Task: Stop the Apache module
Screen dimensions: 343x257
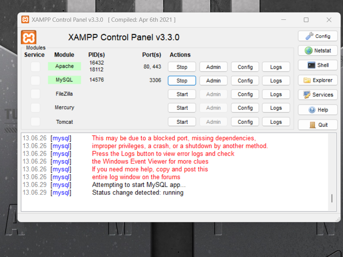Action: tap(182, 67)
